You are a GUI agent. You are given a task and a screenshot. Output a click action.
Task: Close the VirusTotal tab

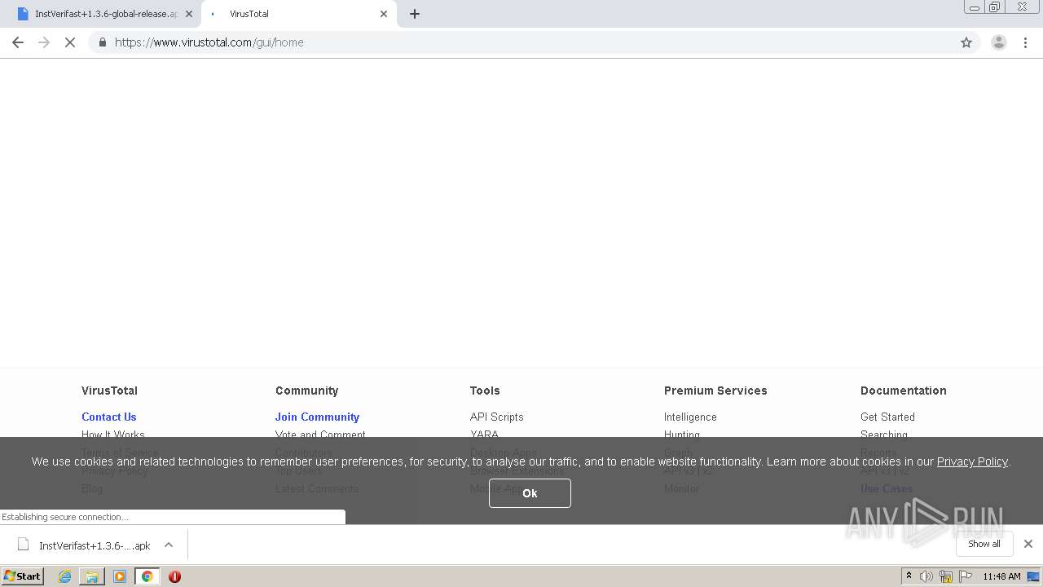pyautogui.click(x=384, y=14)
